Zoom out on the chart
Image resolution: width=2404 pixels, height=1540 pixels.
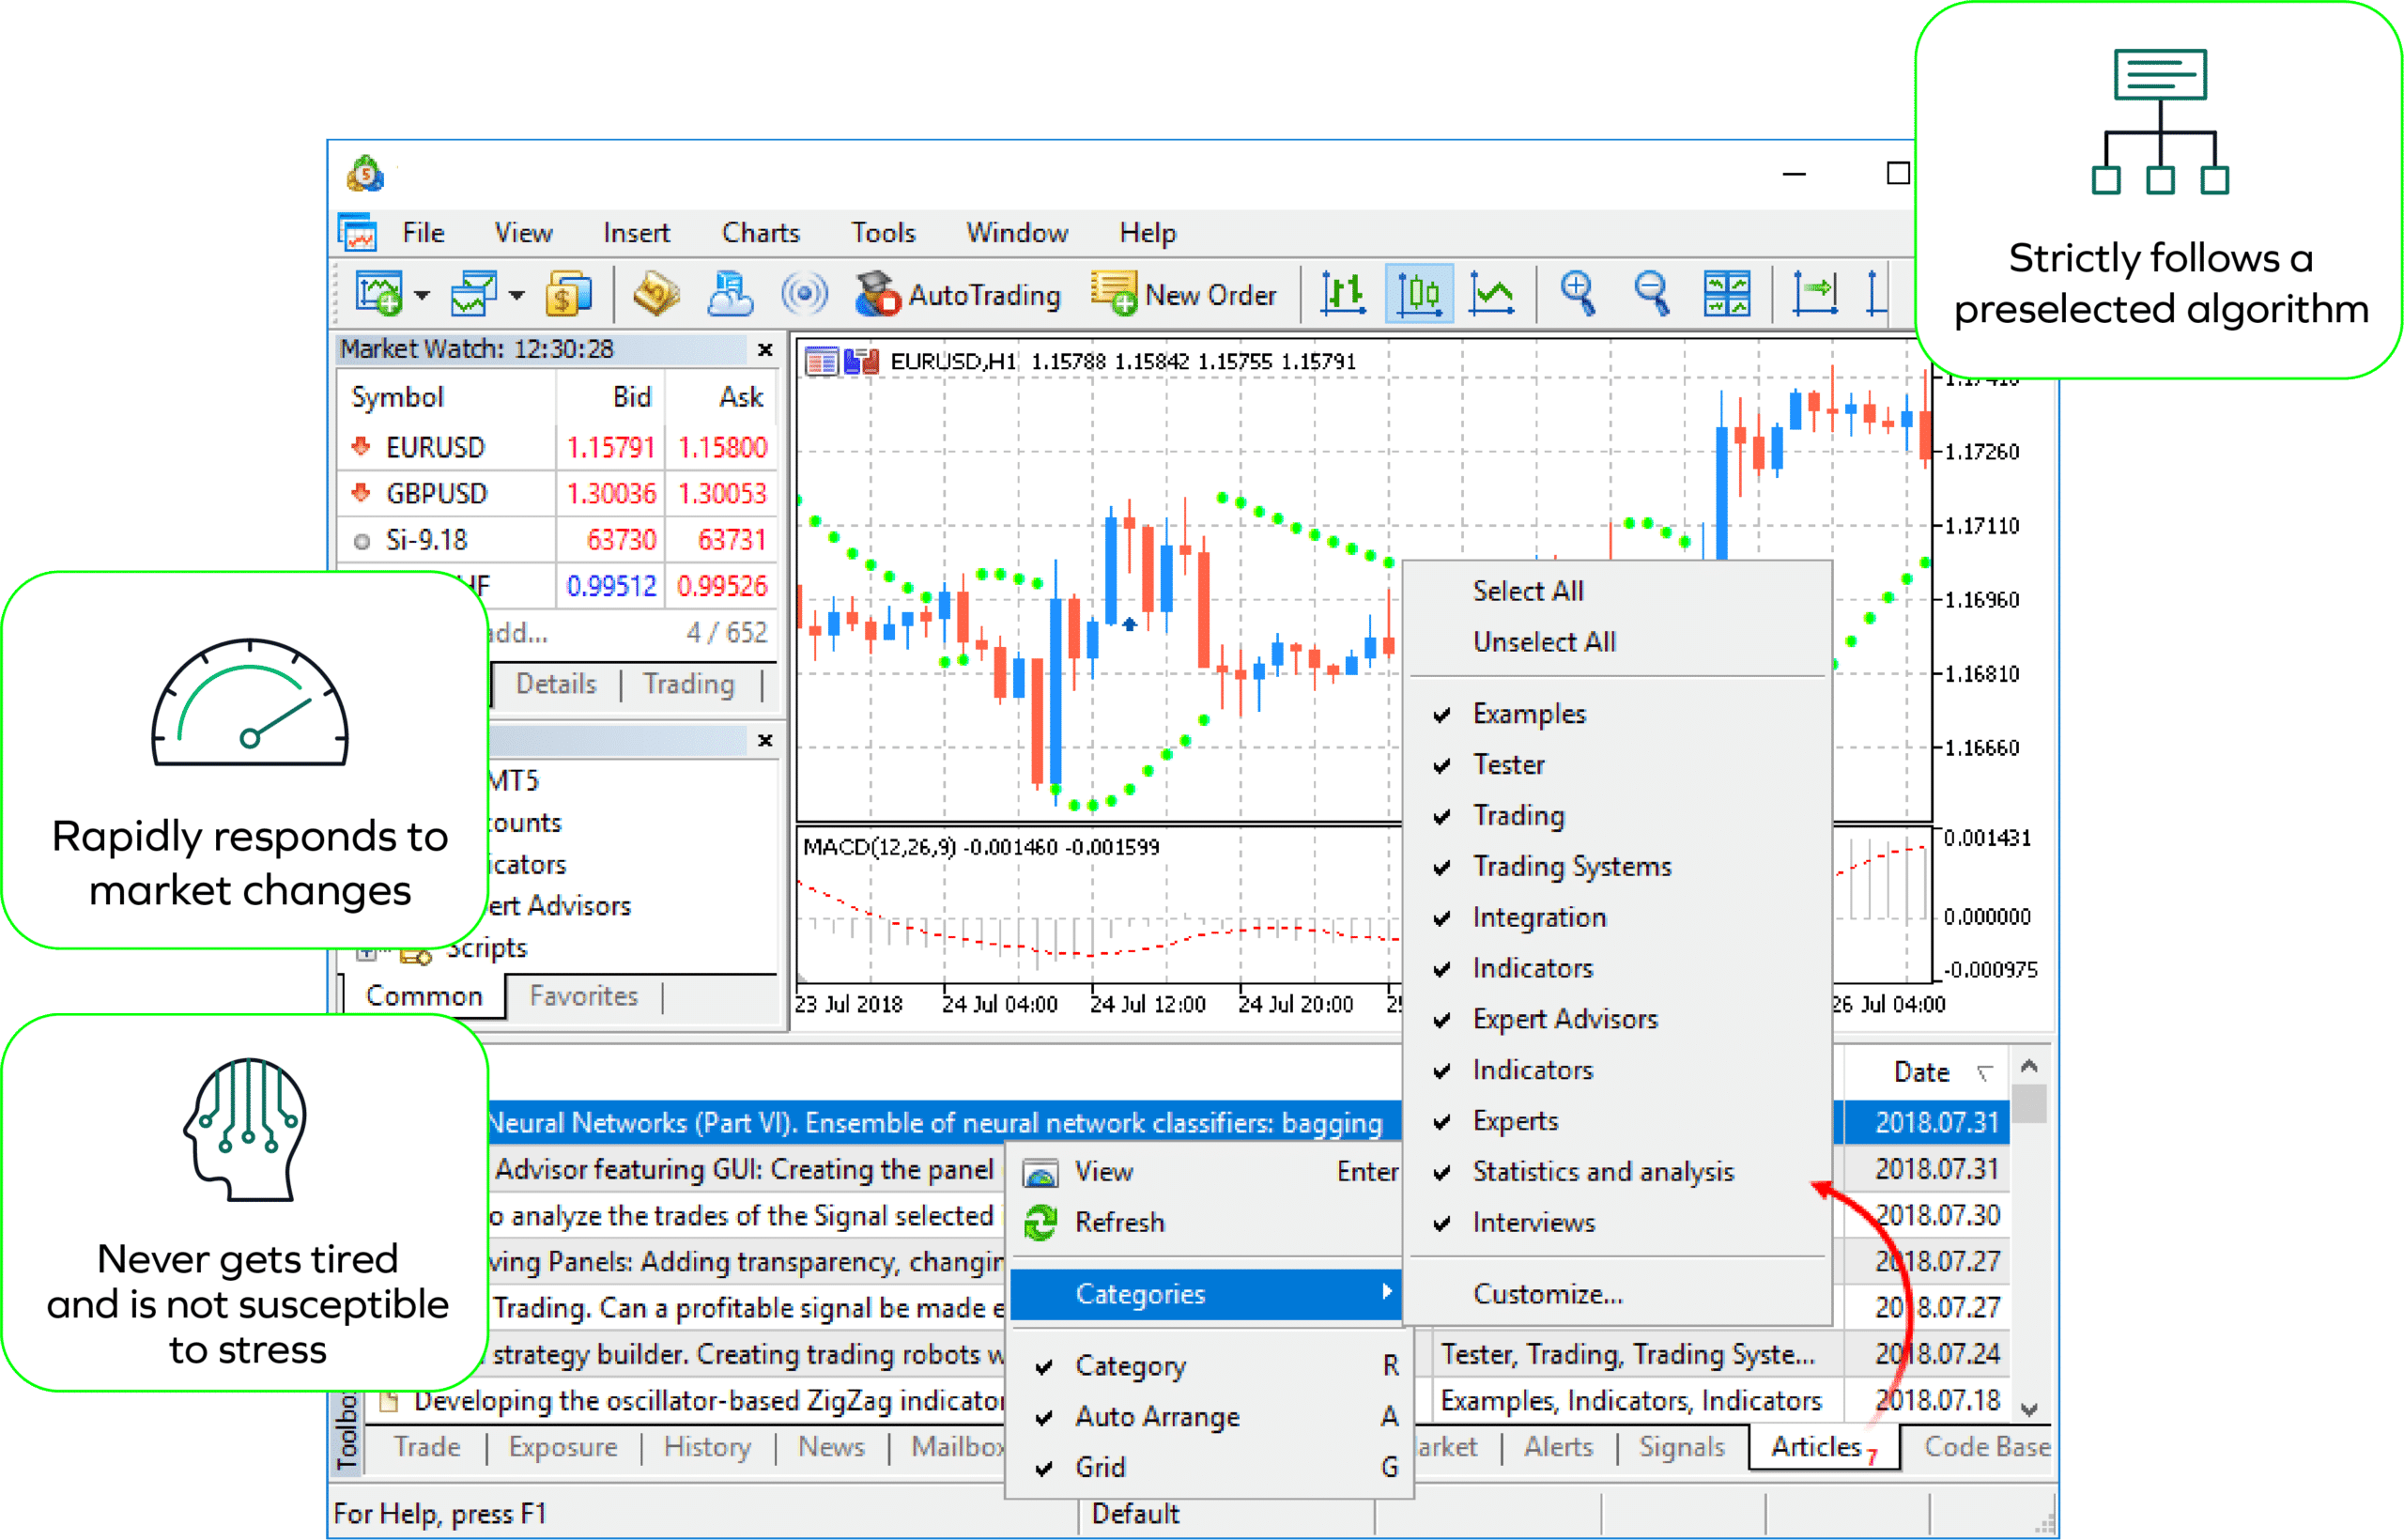(x=1652, y=294)
